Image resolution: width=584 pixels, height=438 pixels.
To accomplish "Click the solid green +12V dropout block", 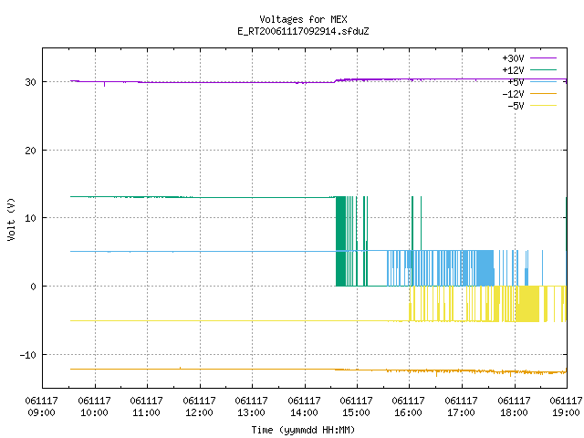I will tap(340, 241).
